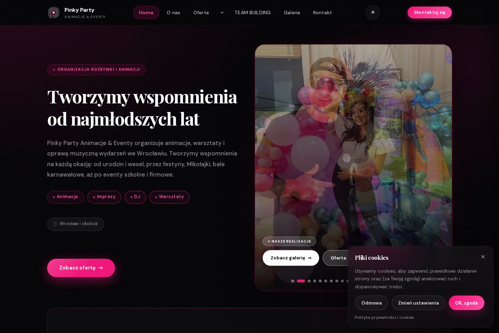The image size is (499, 333).
Task: Open the Home menu item
Action: coord(146,12)
